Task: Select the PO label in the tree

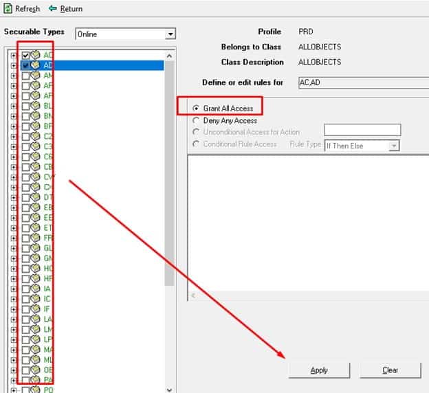Action: [48, 390]
